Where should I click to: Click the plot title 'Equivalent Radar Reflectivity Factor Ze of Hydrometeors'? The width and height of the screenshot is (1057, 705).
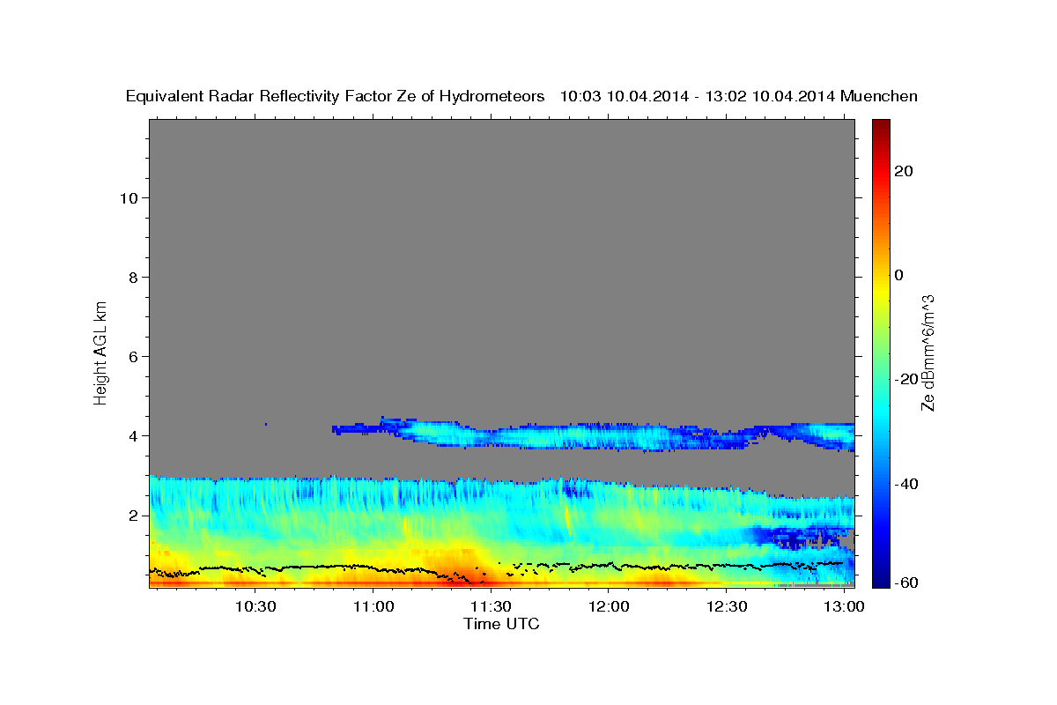[x=335, y=96]
